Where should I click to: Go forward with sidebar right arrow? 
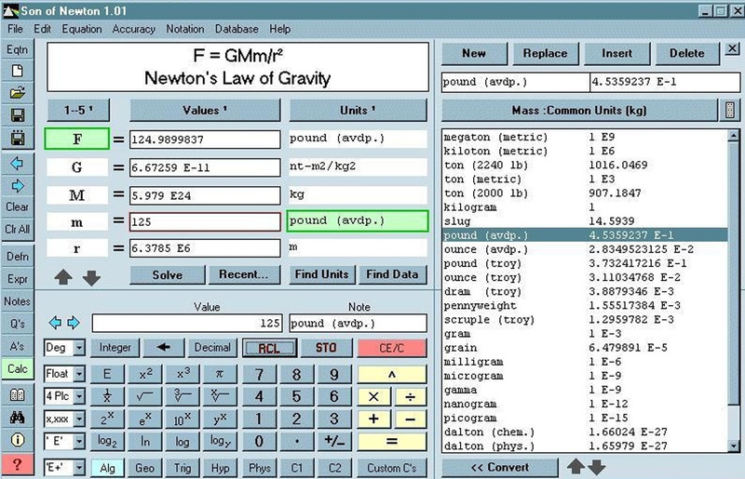tap(17, 186)
